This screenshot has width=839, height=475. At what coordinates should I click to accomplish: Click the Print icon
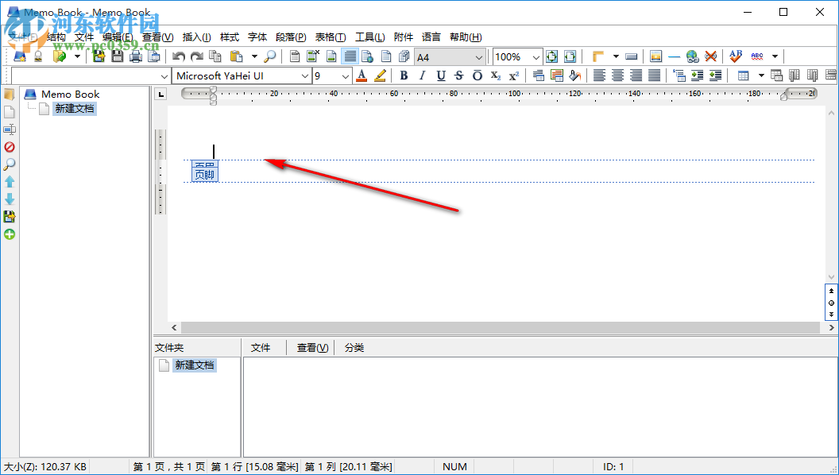[x=135, y=56]
